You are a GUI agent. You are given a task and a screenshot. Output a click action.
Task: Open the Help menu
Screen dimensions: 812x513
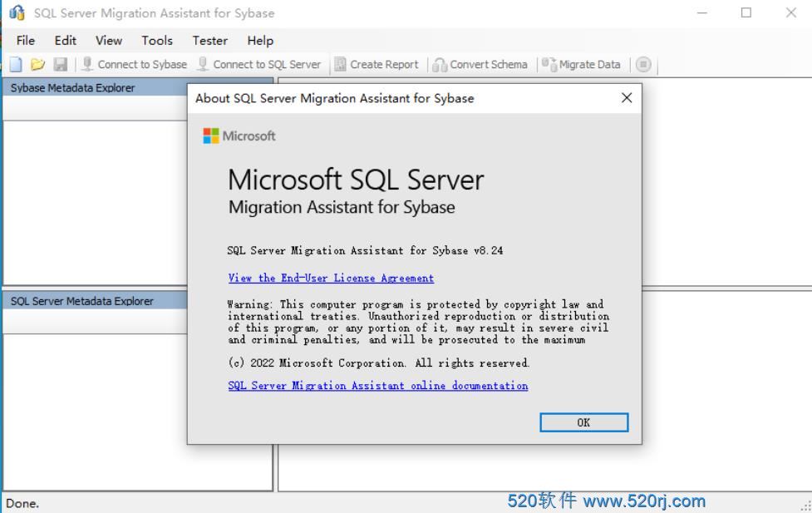pyautogui.click(x=260, y=41)
